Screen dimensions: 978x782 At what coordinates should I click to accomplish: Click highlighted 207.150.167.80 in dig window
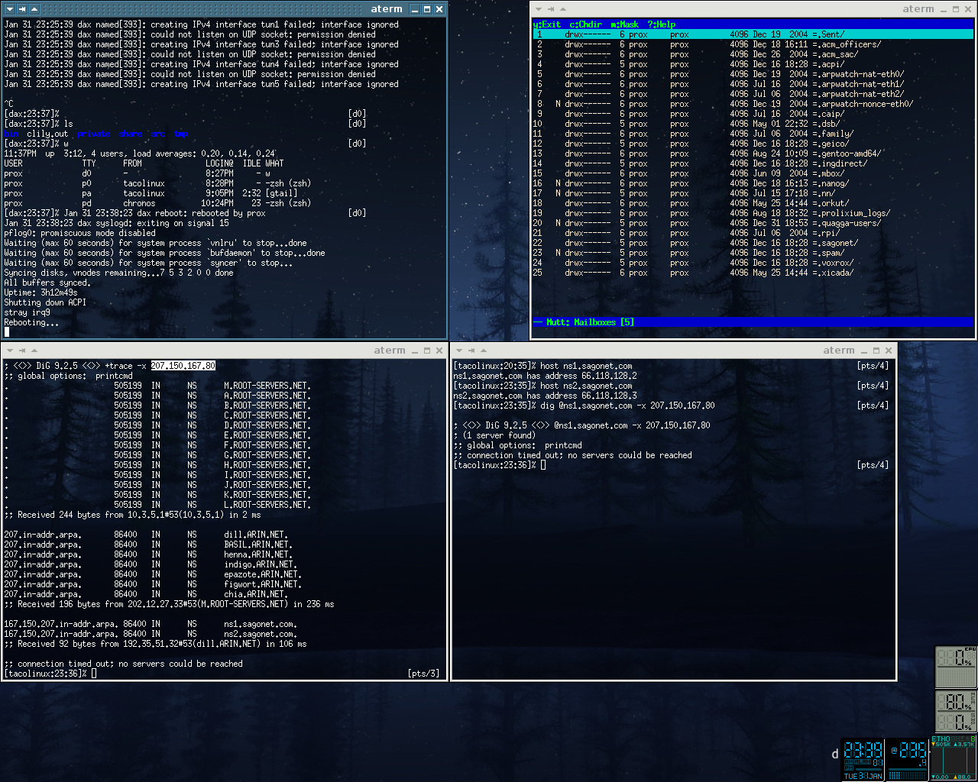pyautogui.click(x=183, y=366)
